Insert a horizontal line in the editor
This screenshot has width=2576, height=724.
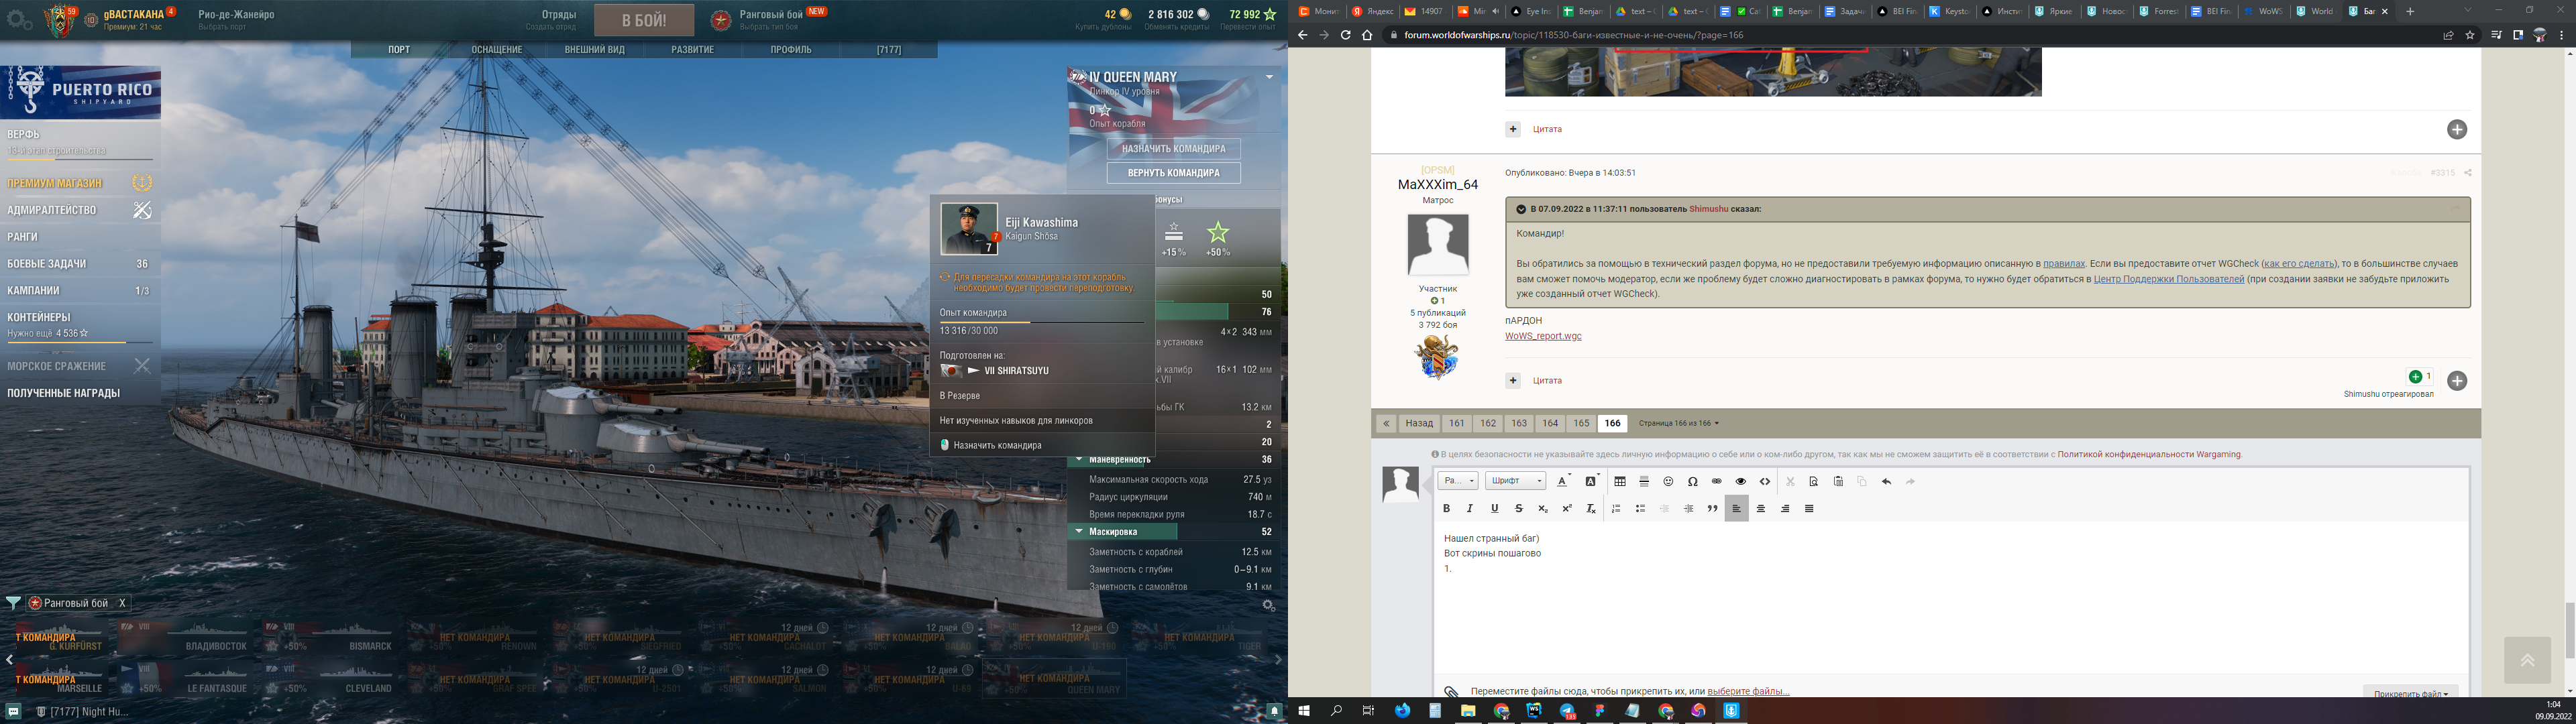pos(1644,481)
